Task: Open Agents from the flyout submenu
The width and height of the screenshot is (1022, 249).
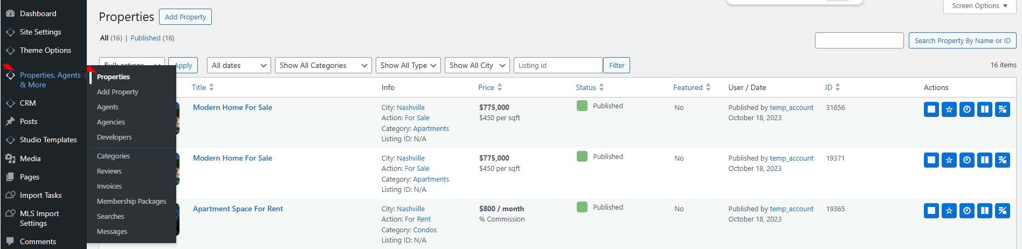Action: coord(108,107)
